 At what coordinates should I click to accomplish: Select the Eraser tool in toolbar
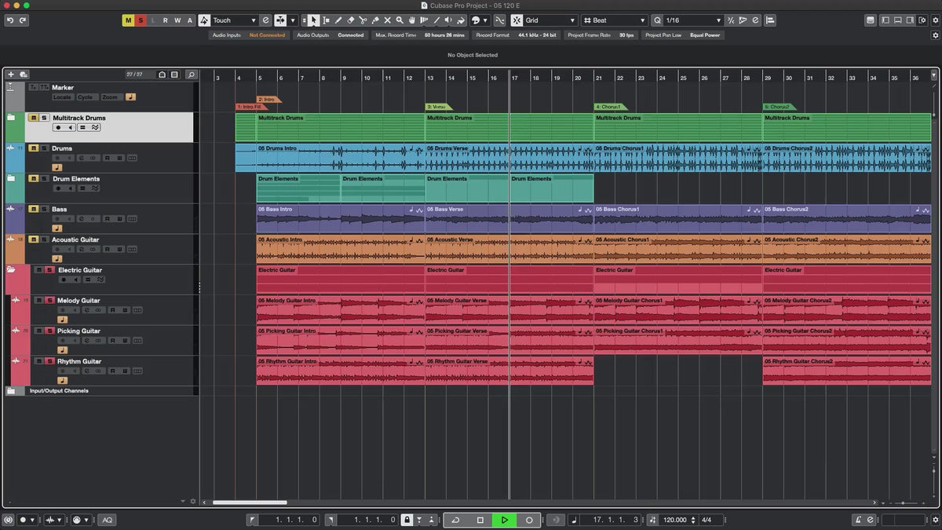[351, 20]
